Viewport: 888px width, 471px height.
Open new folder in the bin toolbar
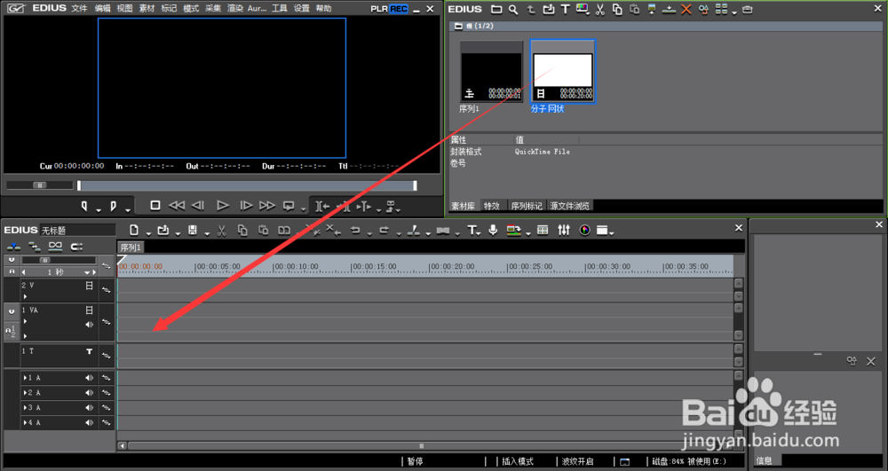coord(496,9)
